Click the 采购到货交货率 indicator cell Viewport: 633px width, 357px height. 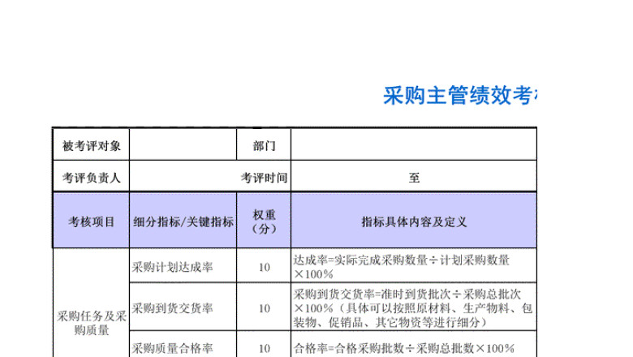point(183,307)
